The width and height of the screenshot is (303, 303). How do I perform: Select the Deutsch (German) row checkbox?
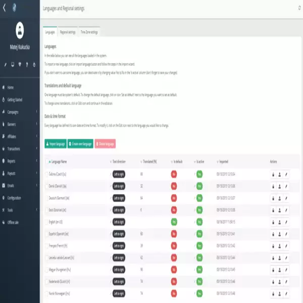pos(47,198)
